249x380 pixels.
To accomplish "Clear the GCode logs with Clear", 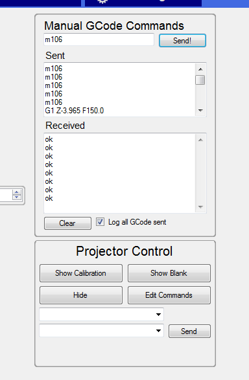I will [67, 223].
